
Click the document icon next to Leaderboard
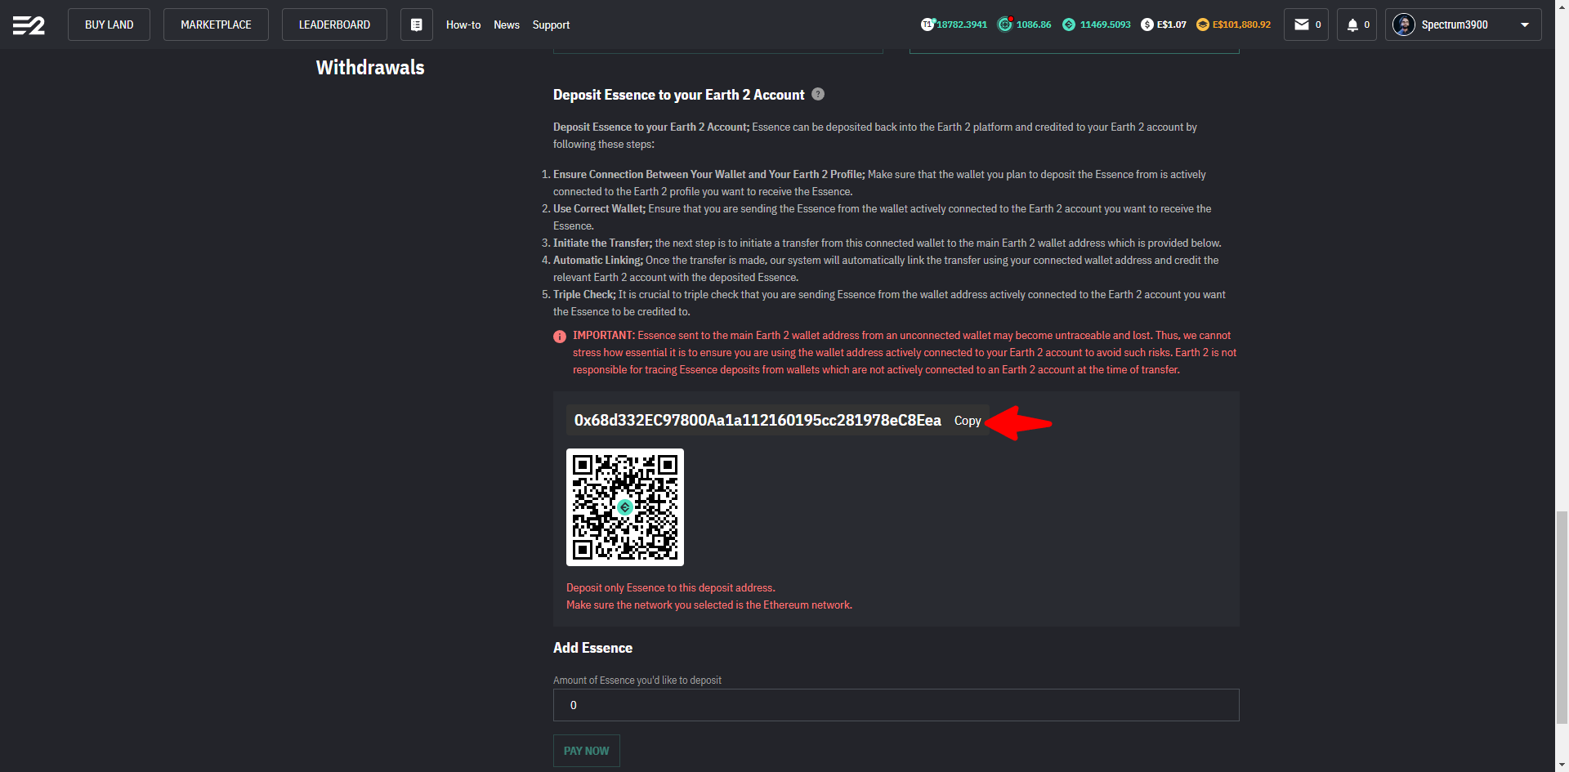(x=417, y=25)
